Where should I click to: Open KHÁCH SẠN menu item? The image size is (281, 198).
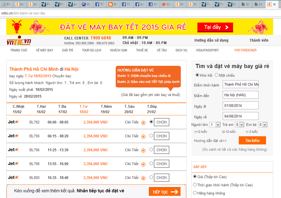click(x=119, y=50)
